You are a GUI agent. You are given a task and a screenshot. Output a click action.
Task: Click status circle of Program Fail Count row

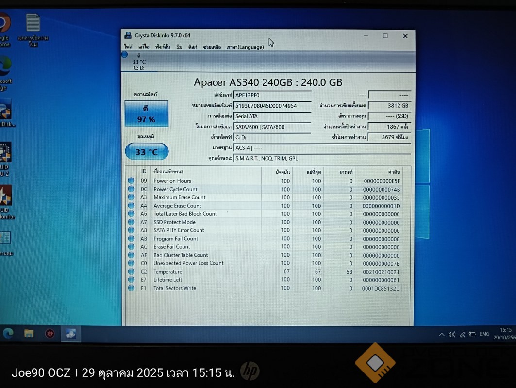coord(131,238)
